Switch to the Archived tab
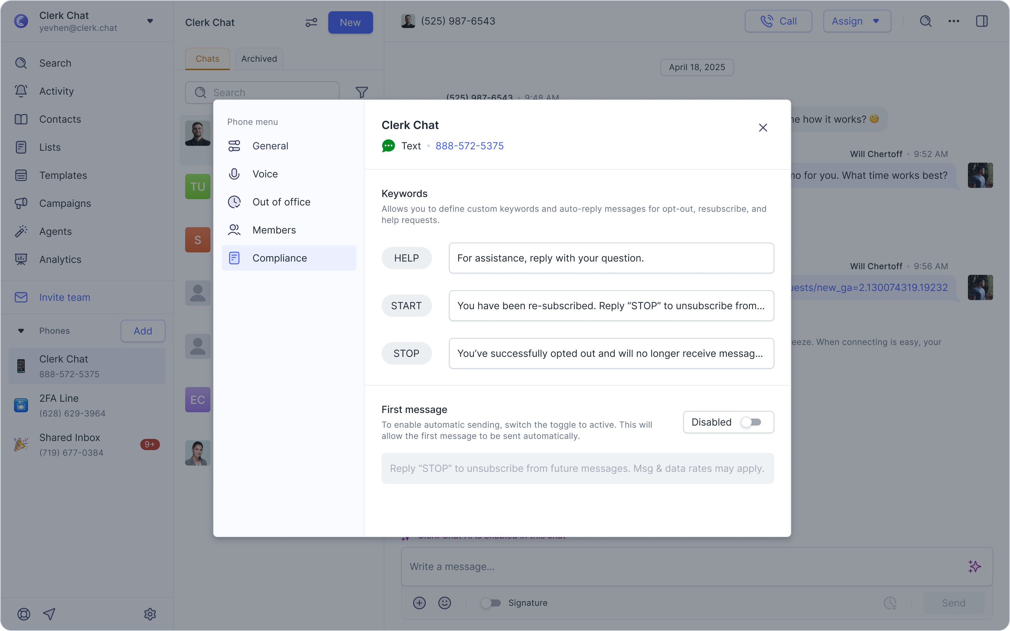Viewport: 1010px width, 631px height. point(259,59)
